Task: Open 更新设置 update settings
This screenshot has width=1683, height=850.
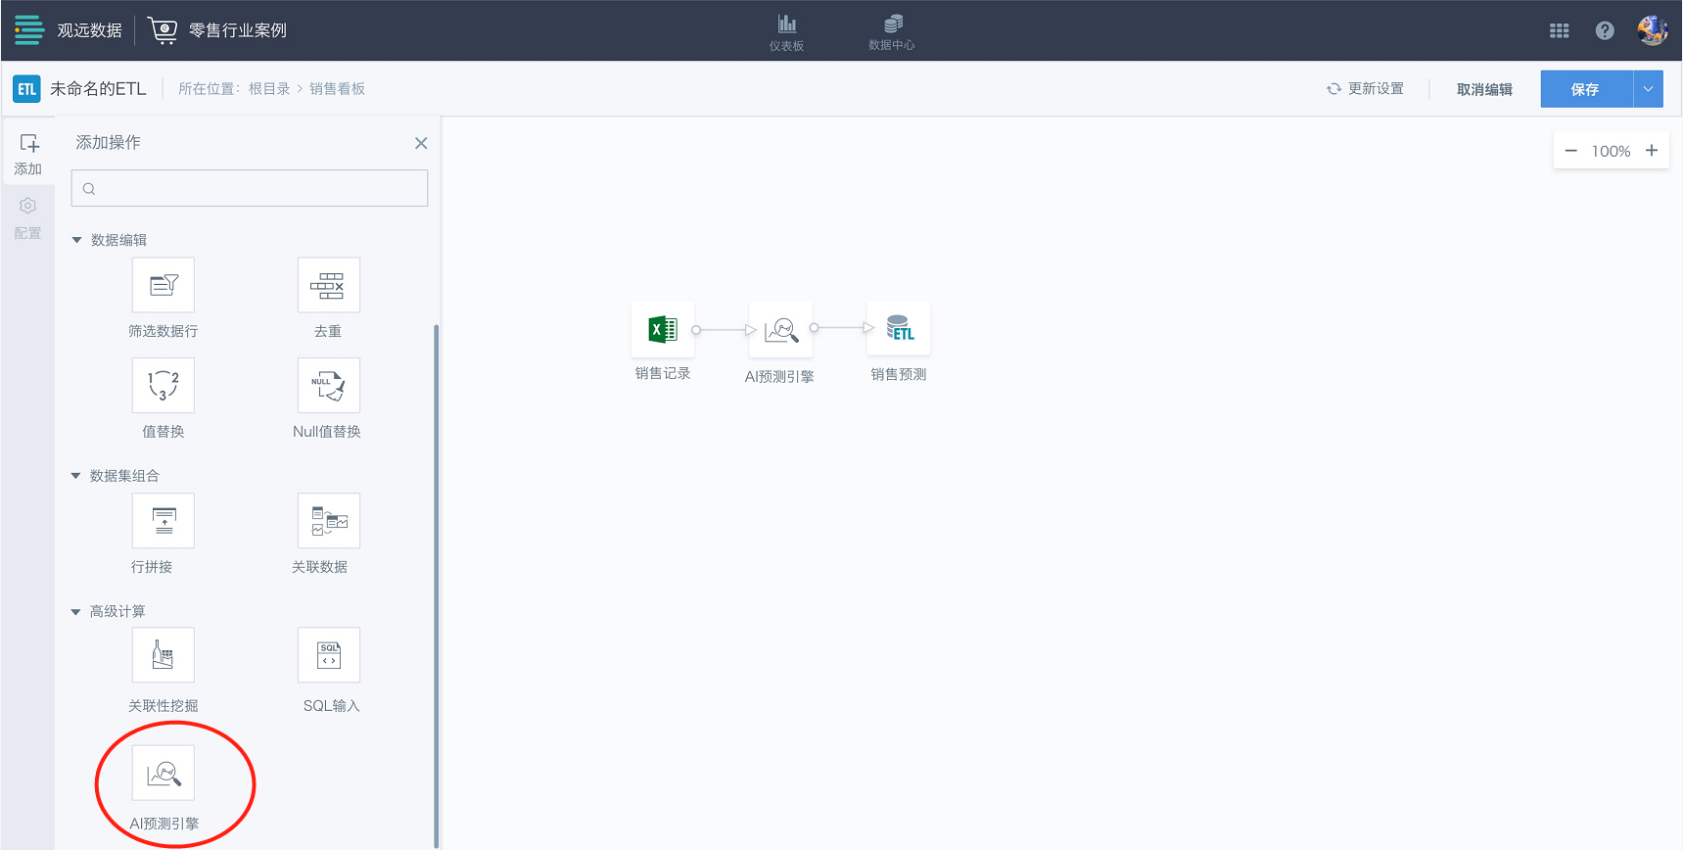Action: click(1365, 89)
